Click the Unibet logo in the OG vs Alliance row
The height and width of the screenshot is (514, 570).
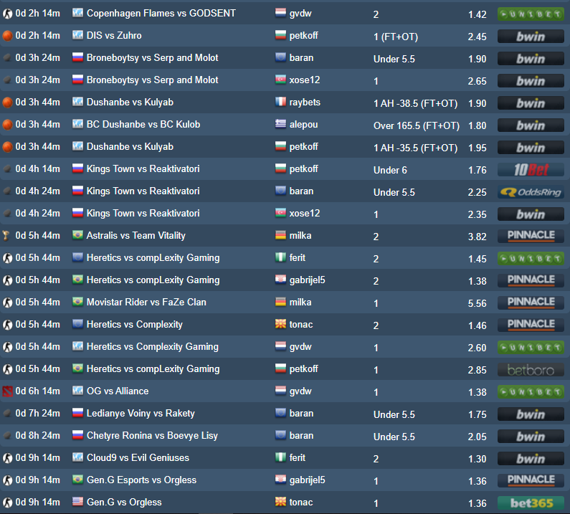(531, 392)
